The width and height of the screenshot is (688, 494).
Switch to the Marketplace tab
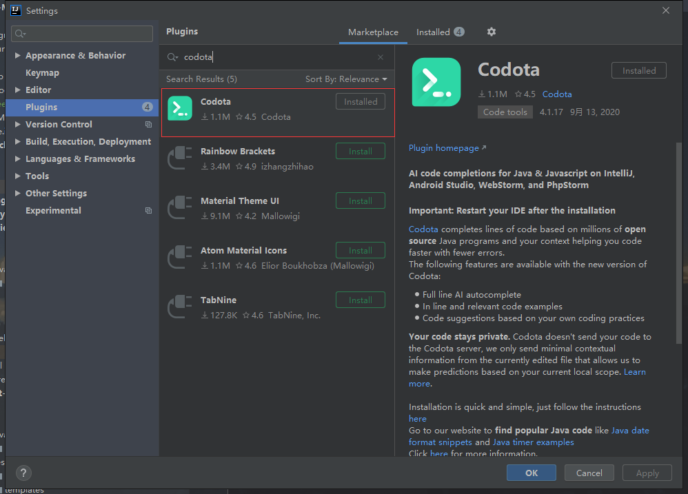373,32
